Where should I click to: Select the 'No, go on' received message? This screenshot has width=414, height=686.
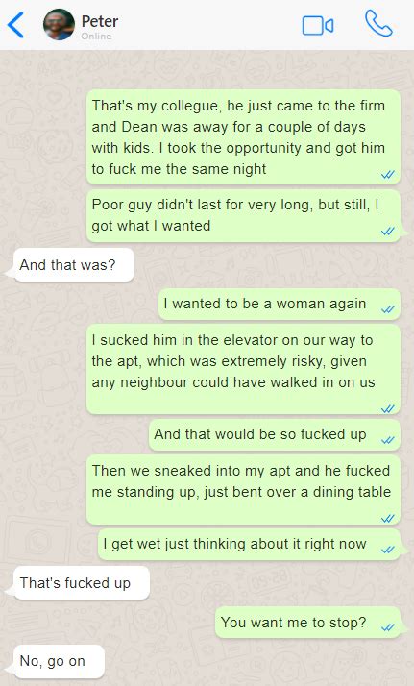click(x=59, y=661)
